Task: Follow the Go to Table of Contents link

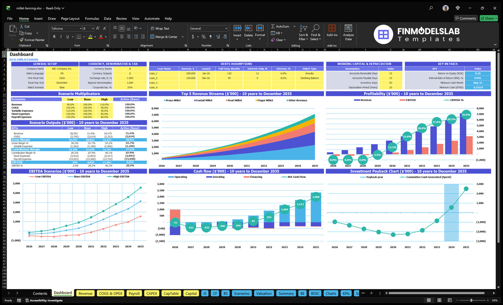Action: (24, 59)
